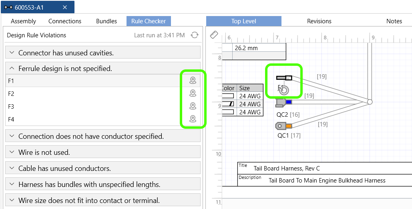412x209 pixels.
Task: Select the F3 violation row
Action: coord(103,106)
